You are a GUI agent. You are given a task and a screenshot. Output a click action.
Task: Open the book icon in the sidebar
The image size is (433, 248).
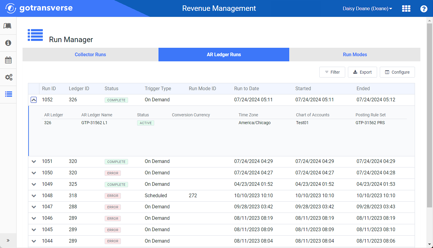pos(8,26)
